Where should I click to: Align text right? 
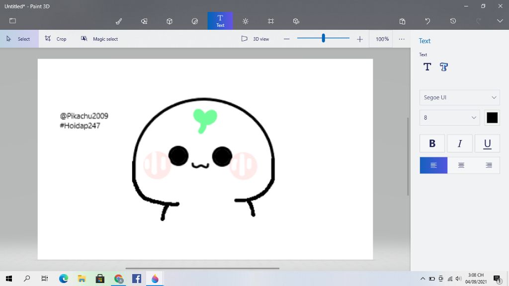[x=489, y=165]
